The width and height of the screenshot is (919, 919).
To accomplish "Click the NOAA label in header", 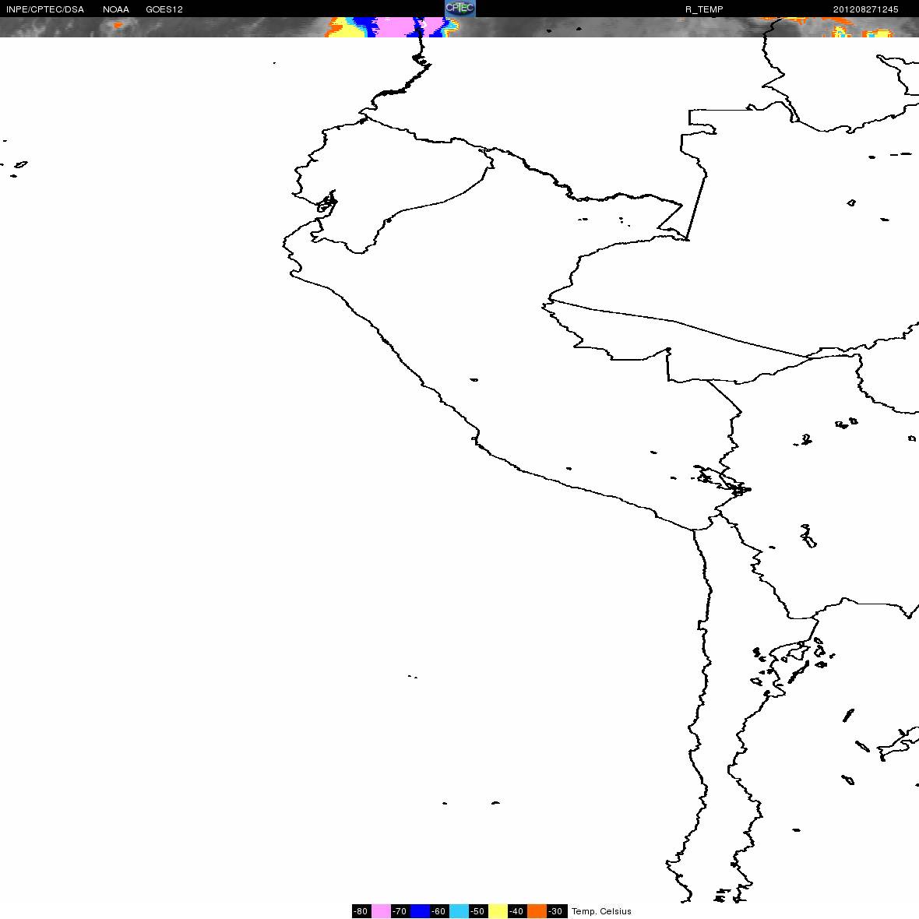I will click(x=116, y=9).
